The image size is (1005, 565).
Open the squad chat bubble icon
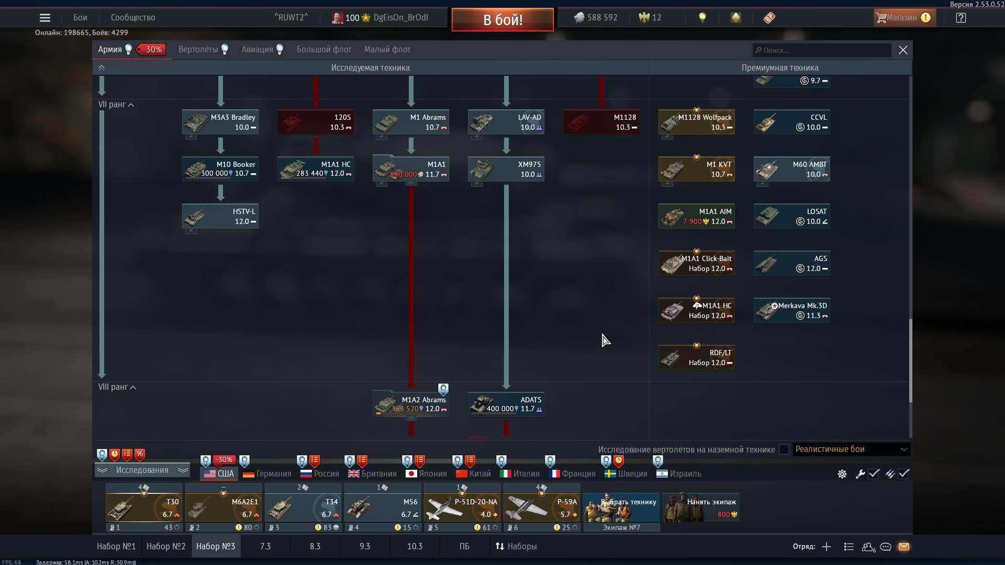(886, 547)
